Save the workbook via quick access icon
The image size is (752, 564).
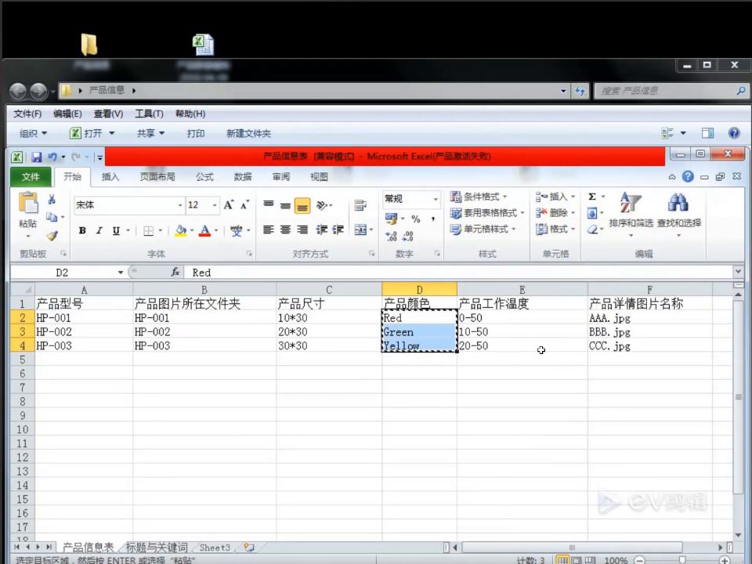[37, 157]
